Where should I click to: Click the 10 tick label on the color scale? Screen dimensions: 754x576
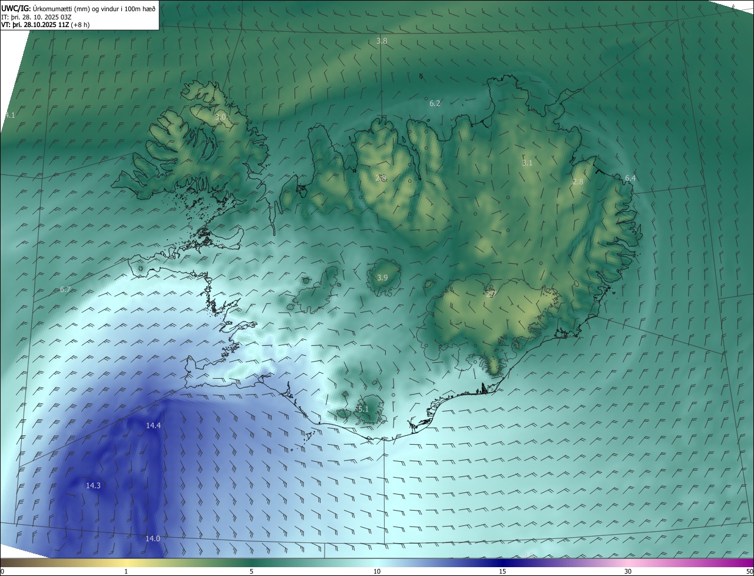click(377, 571)
